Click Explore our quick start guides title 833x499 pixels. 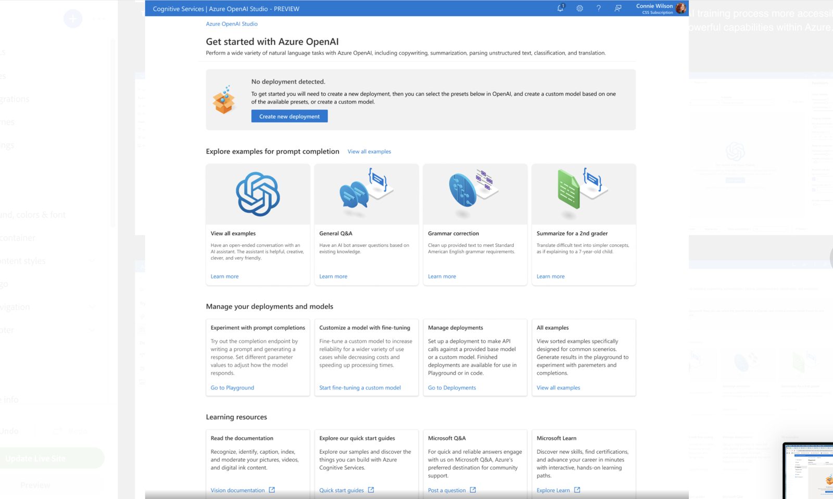(x=357, y=439)
